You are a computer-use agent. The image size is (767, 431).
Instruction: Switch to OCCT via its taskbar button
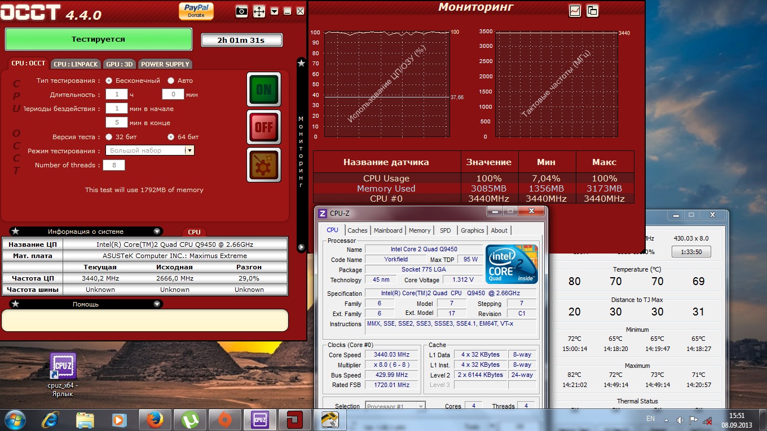click(x=295, y=420)
